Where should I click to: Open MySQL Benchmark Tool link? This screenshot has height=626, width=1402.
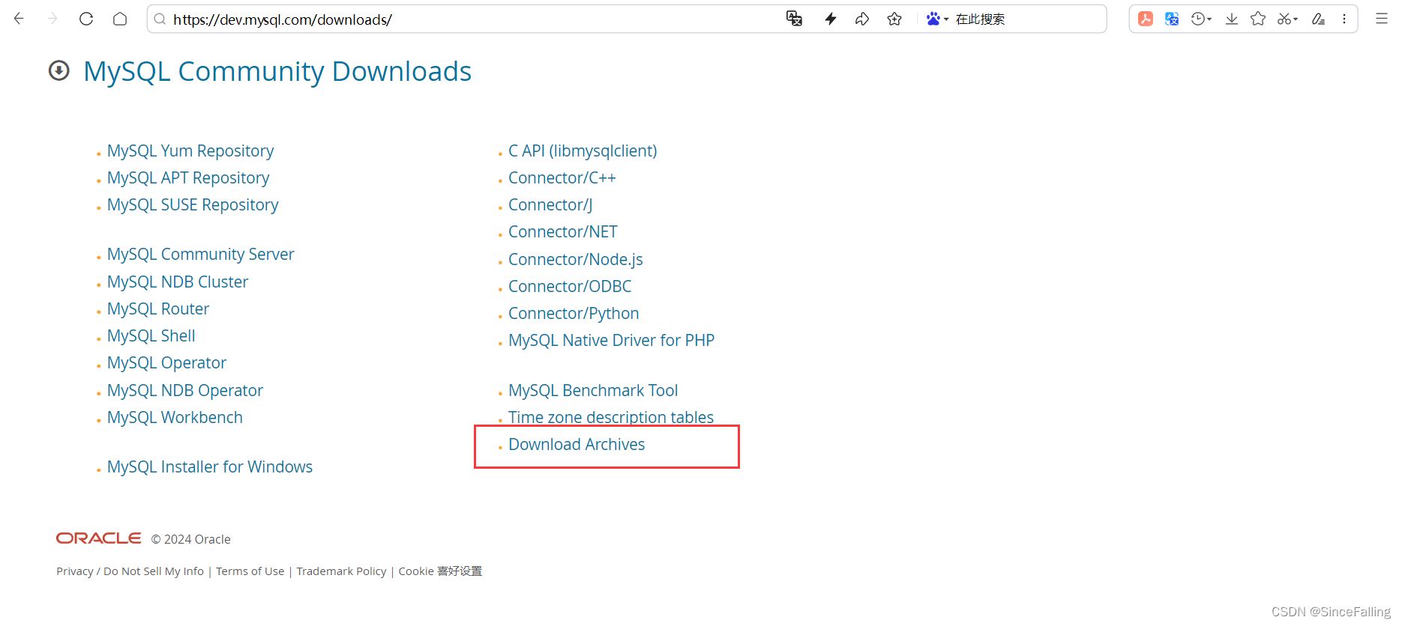pos(593,390)
